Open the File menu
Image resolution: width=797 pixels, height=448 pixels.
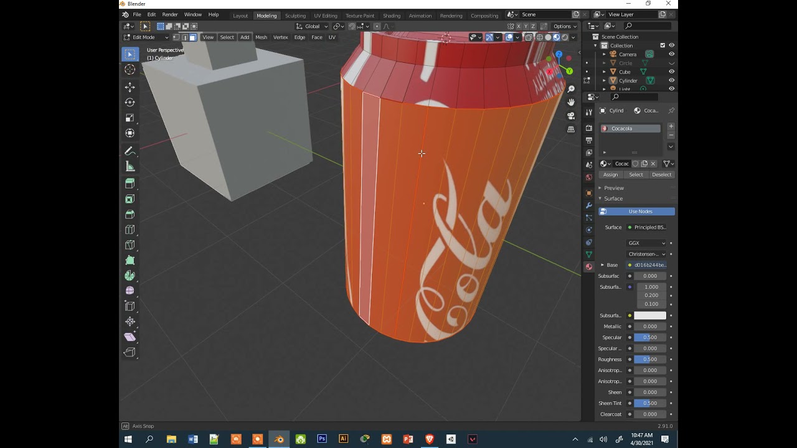(x=136, y=15)
